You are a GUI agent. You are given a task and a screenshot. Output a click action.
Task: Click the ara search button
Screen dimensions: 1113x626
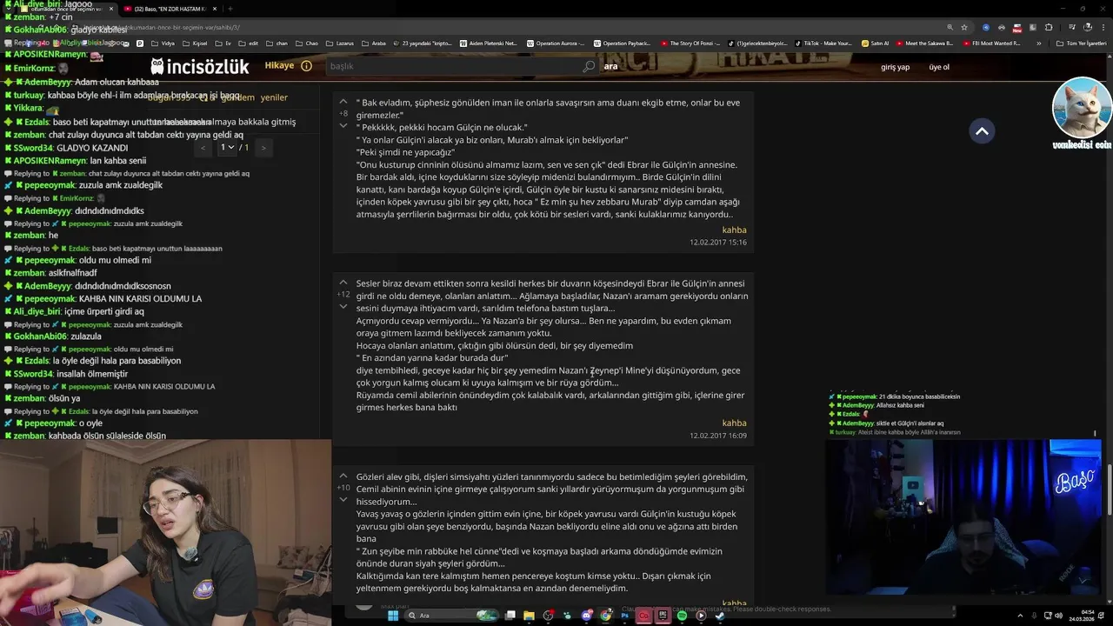610,66
